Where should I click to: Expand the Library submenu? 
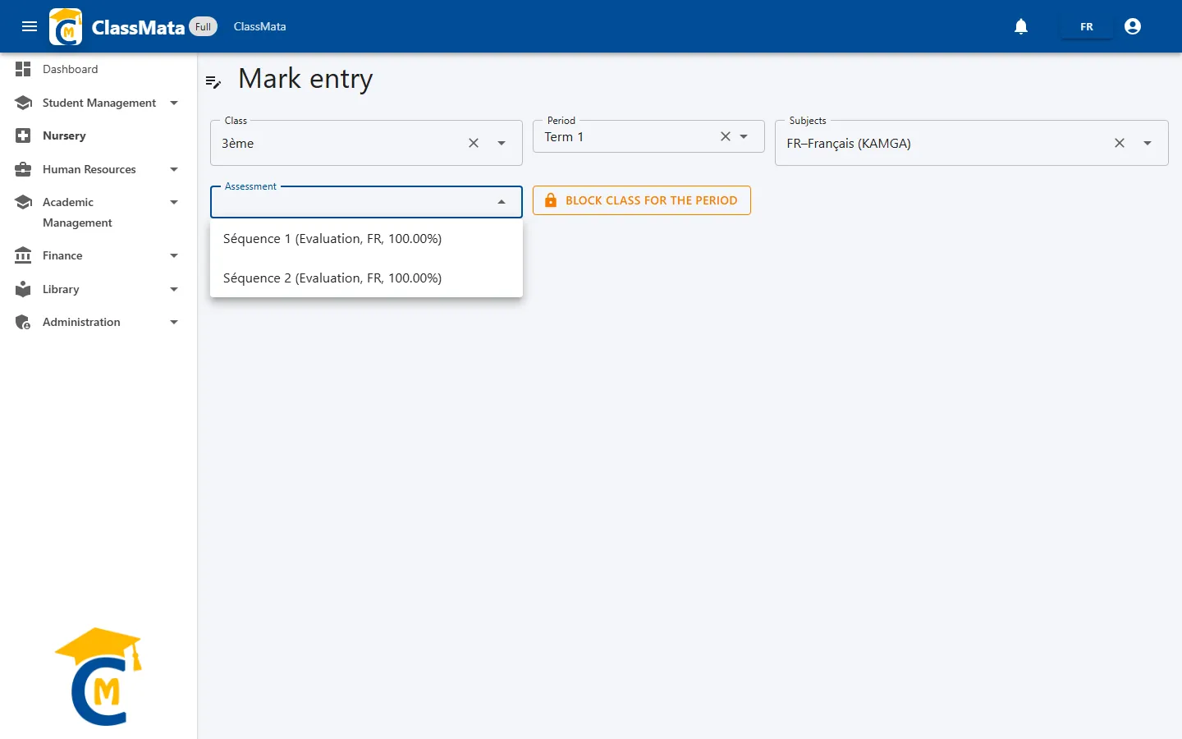click(x=174, y=289)
